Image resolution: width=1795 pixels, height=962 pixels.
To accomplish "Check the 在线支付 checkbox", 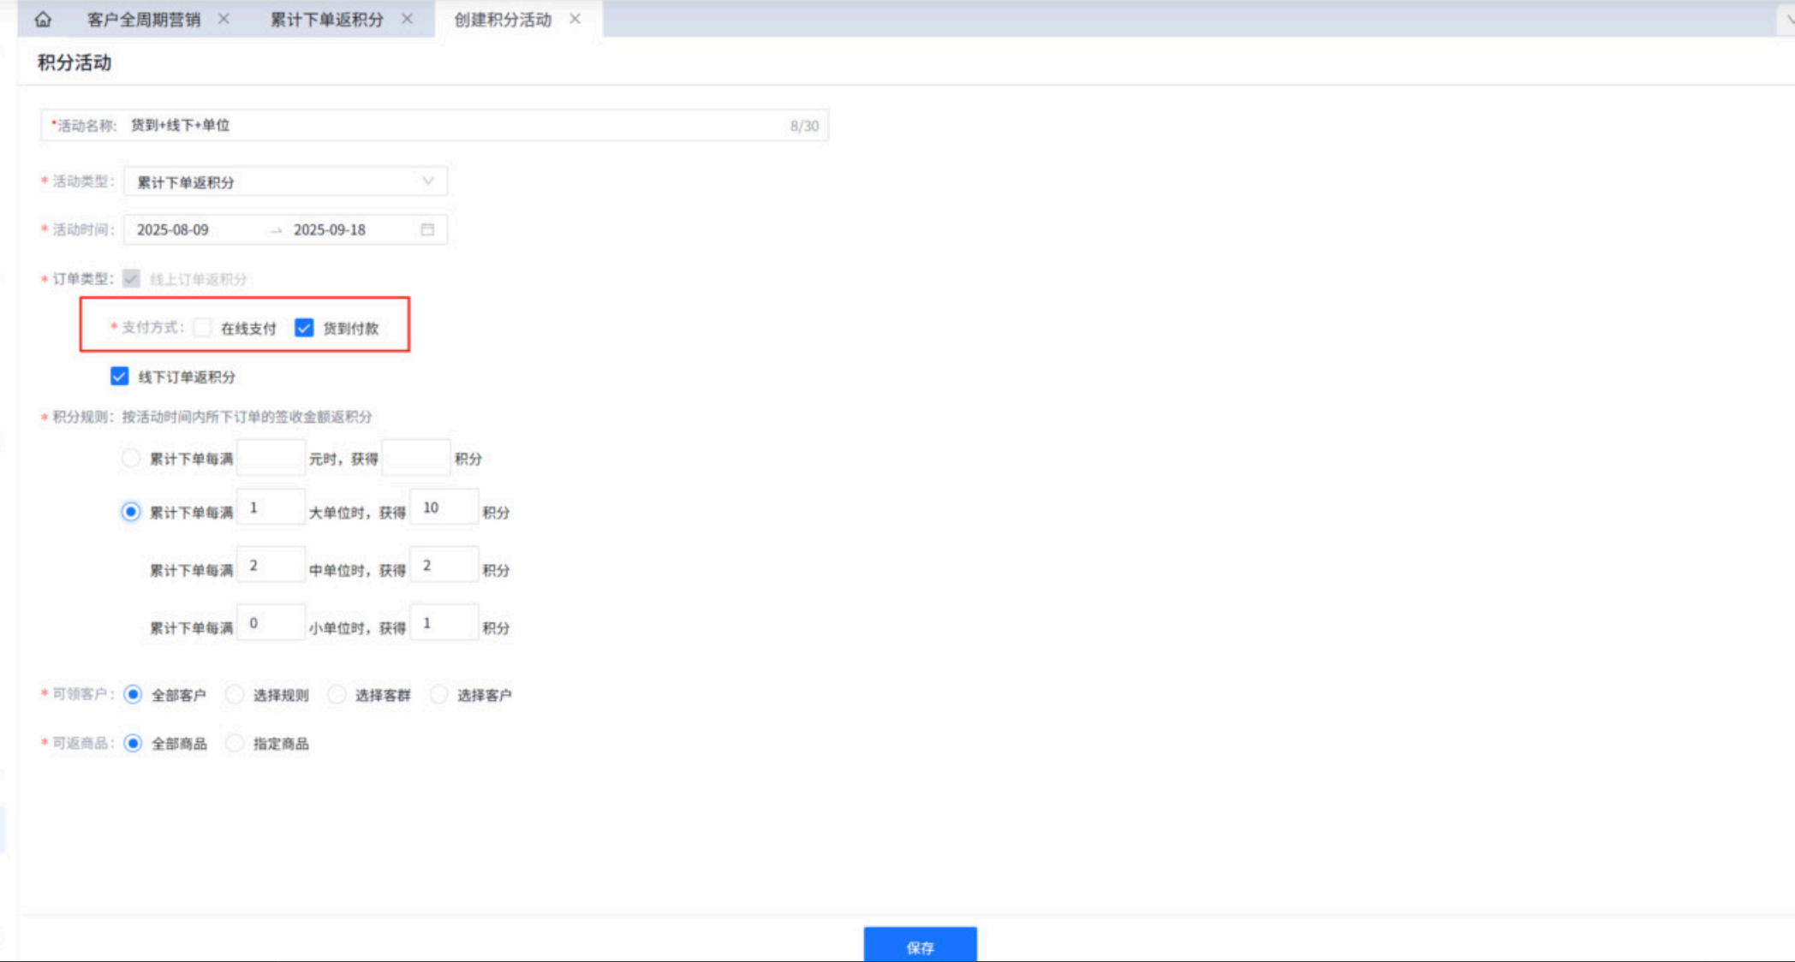I will [x=203, y=328].
